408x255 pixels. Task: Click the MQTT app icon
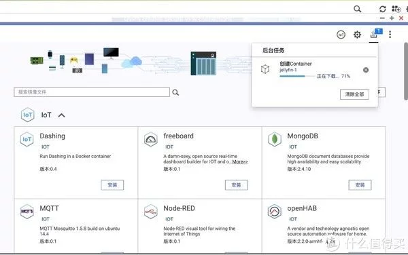27,212
